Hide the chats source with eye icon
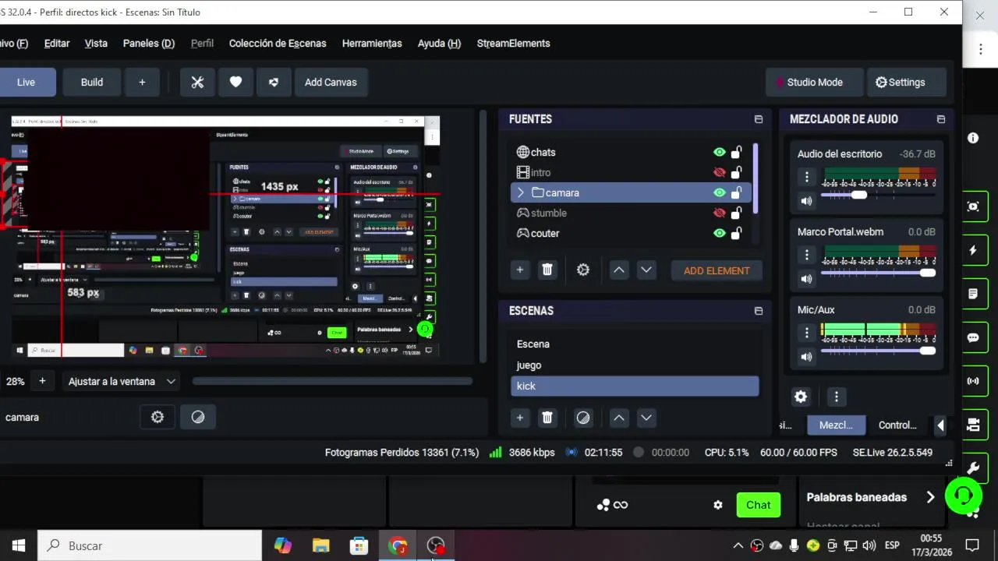Viewport: 998px width, 561px height. [x=719, y=152]
